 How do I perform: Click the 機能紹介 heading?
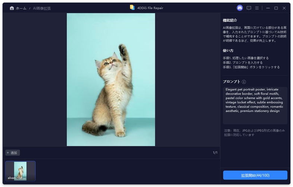(x=230, y=21)
